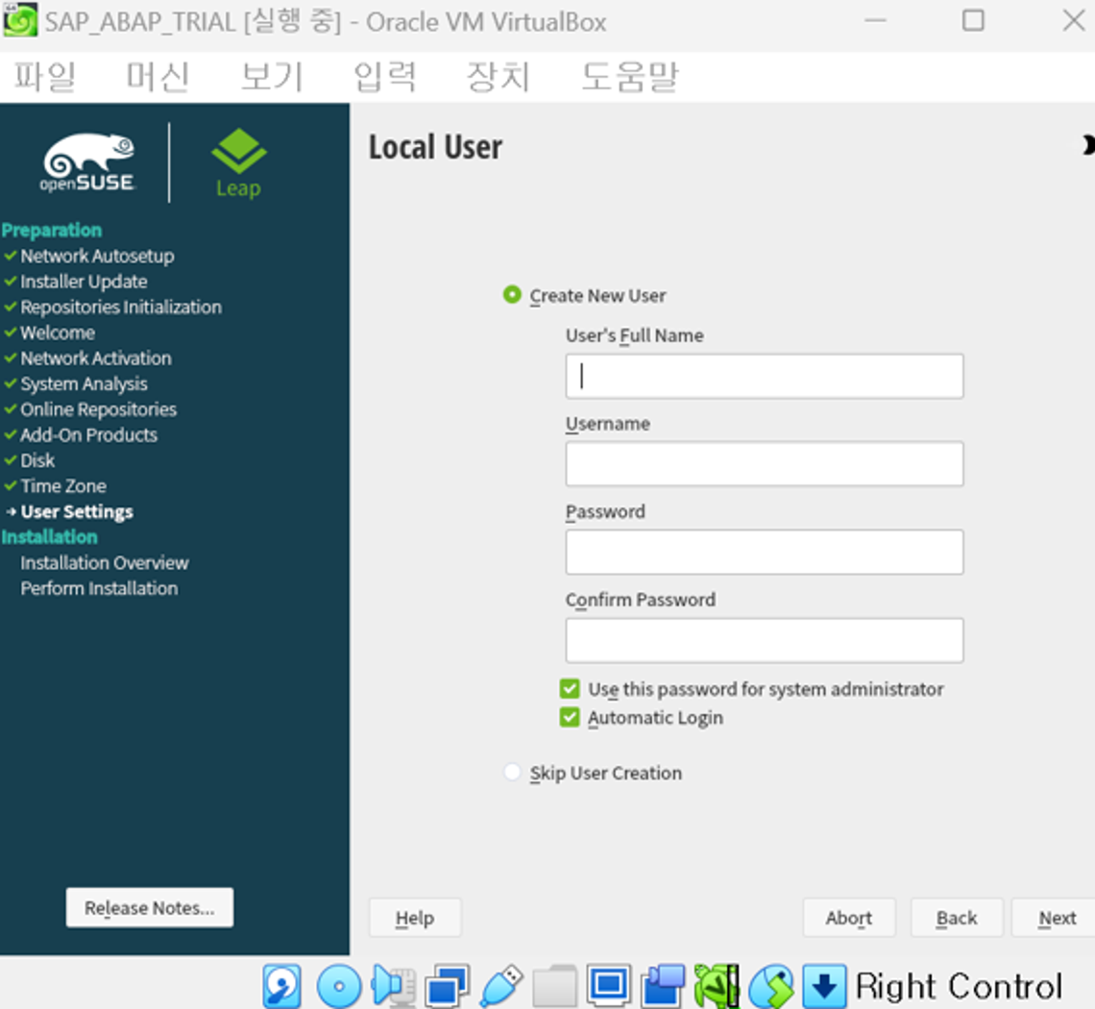Open the 도움말 menu
The height and width of the screenshot is (1009, 1095).
coord(629,76)
